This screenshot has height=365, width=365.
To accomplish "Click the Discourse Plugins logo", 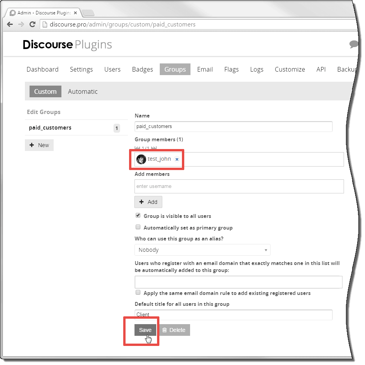I will pos(67,44).
